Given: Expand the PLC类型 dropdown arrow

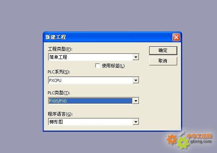Looking at the screenshot, I should [x=136, y=101].
